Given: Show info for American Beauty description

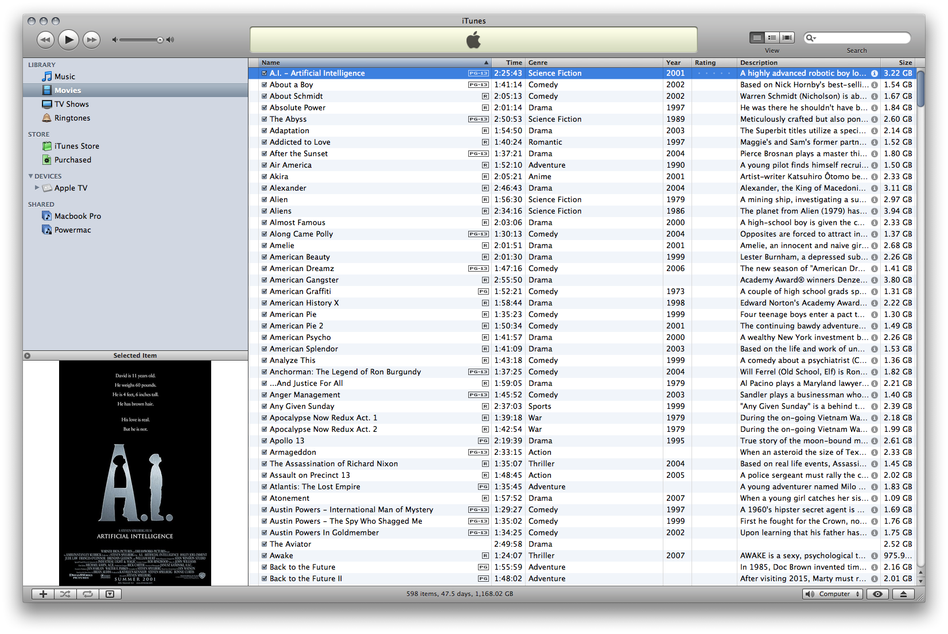Looking at the screenshot, I should [875, 257].
